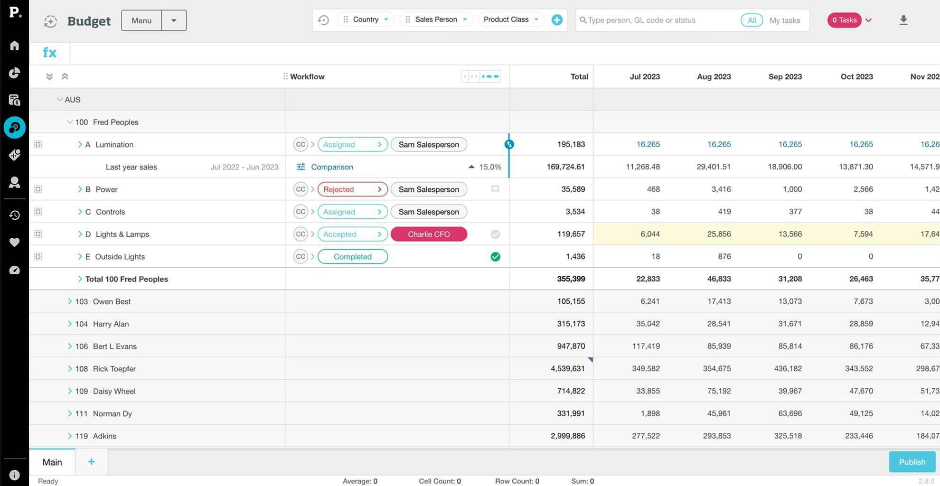
Task: Click the Rejected status on Power row
Action: pyautogui.click(x=352, y=189)
